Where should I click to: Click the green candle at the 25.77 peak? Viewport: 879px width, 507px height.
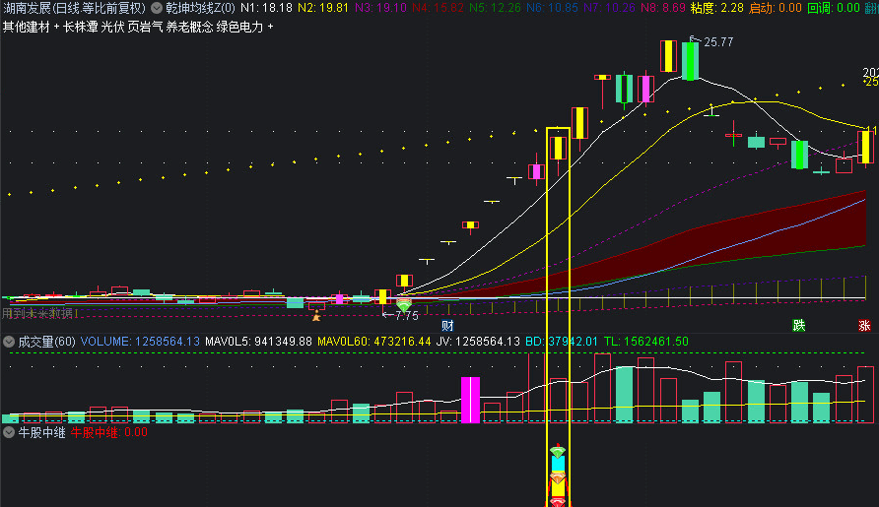pos(691,60)
